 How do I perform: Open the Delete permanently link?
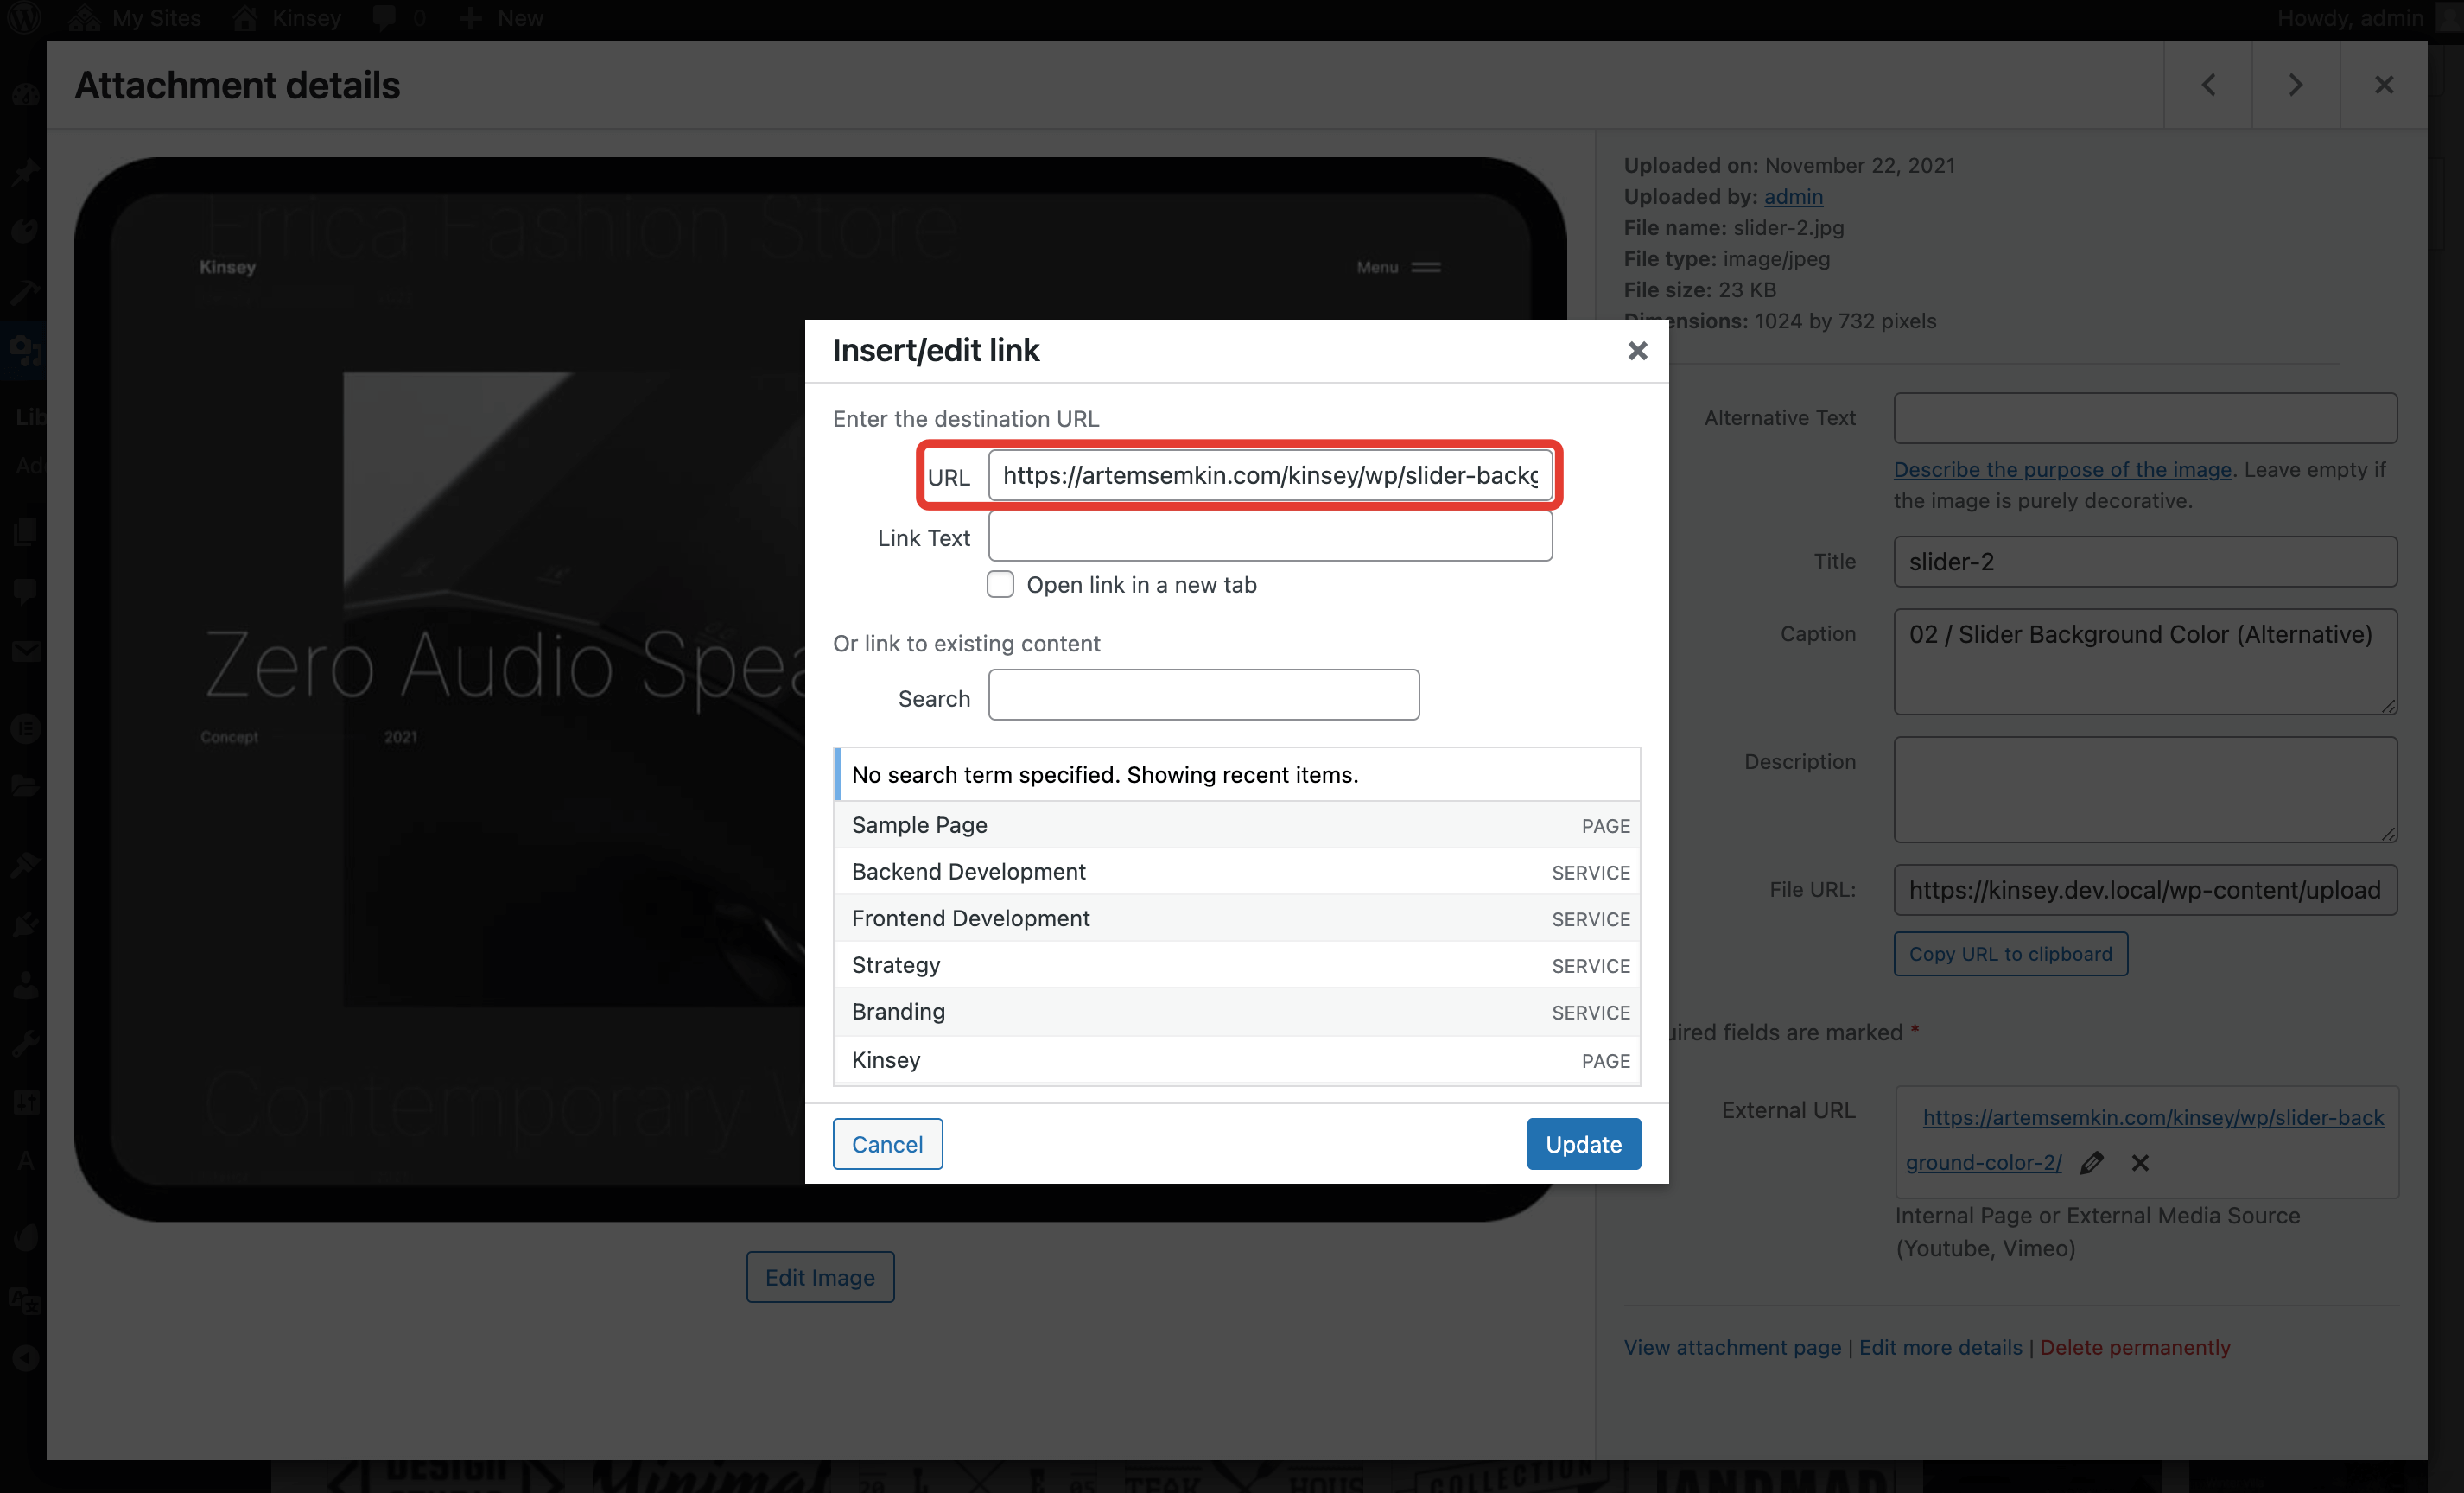pos(2135,1347)
